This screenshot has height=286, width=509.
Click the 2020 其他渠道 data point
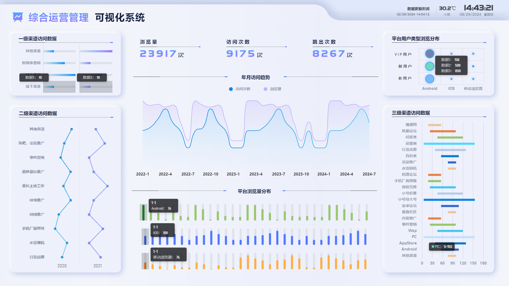click(x=72, y=129)
